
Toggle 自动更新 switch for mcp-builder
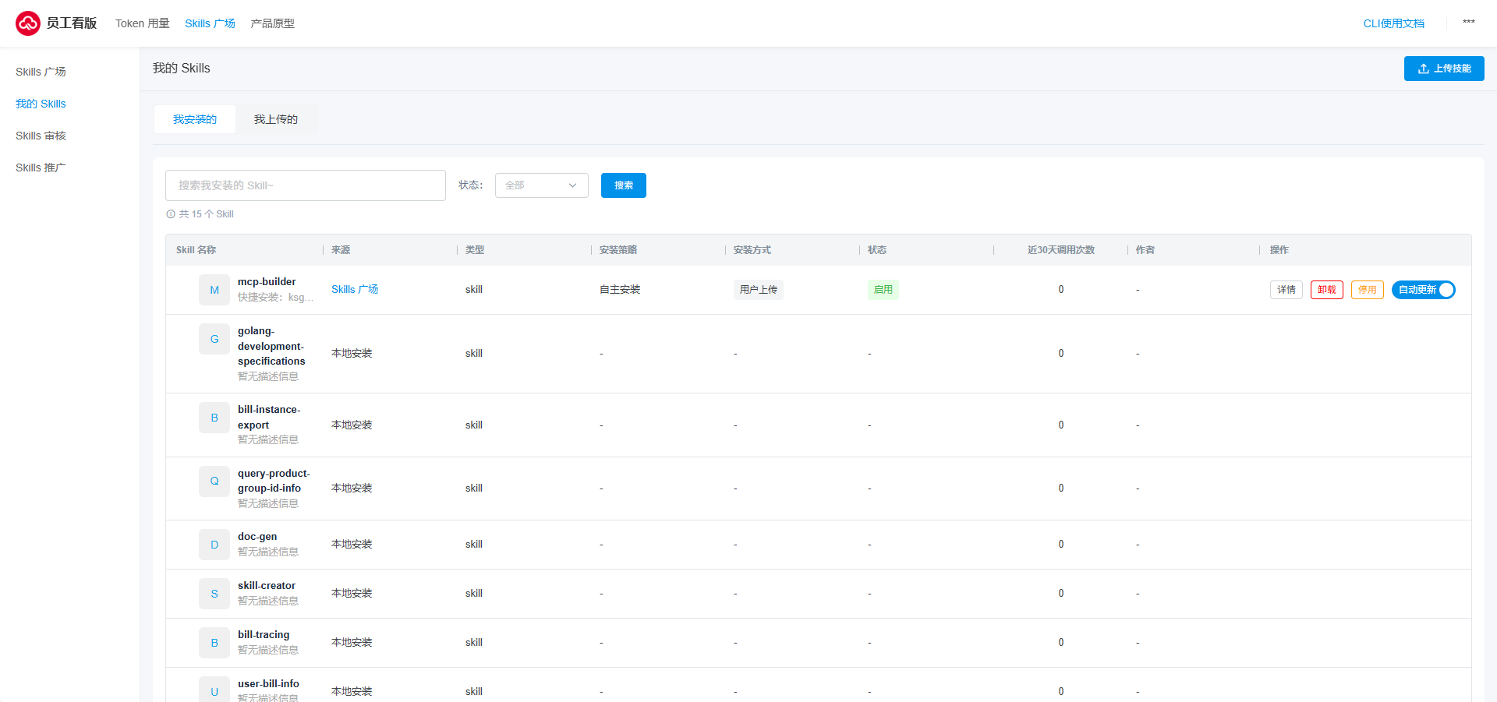[x=1424, y=290]
